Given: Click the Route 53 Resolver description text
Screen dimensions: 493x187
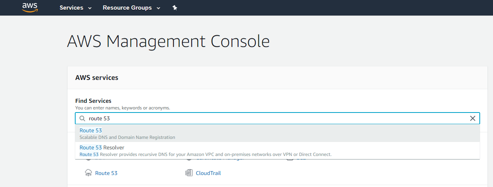Looking at the screenshot, I should coord(205,154).
